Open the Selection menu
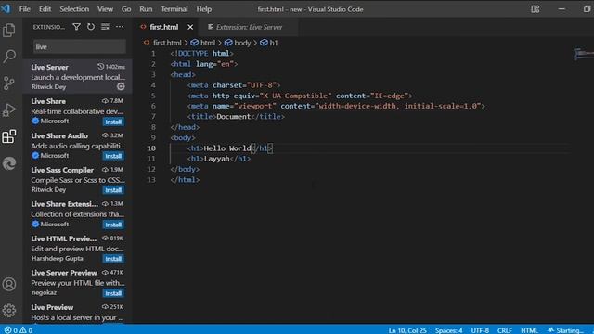Screen dimensions: 594x334 74,9
